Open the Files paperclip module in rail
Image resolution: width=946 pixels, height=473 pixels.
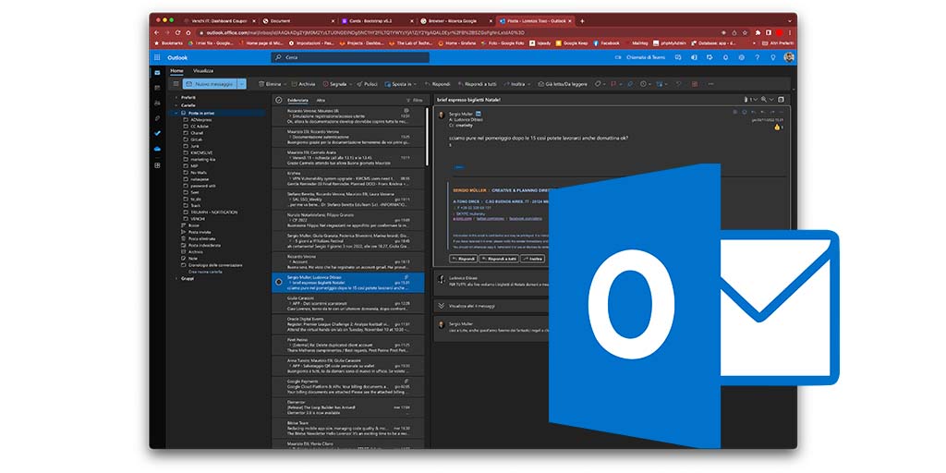157,118
